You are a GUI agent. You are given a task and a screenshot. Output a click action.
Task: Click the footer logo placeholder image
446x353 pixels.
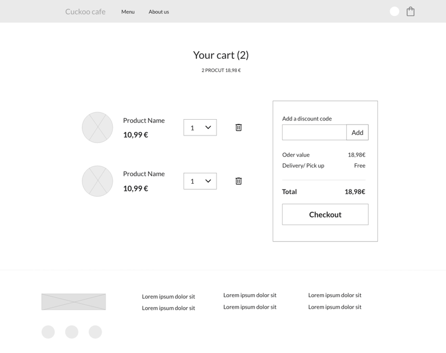click(73, 302)
